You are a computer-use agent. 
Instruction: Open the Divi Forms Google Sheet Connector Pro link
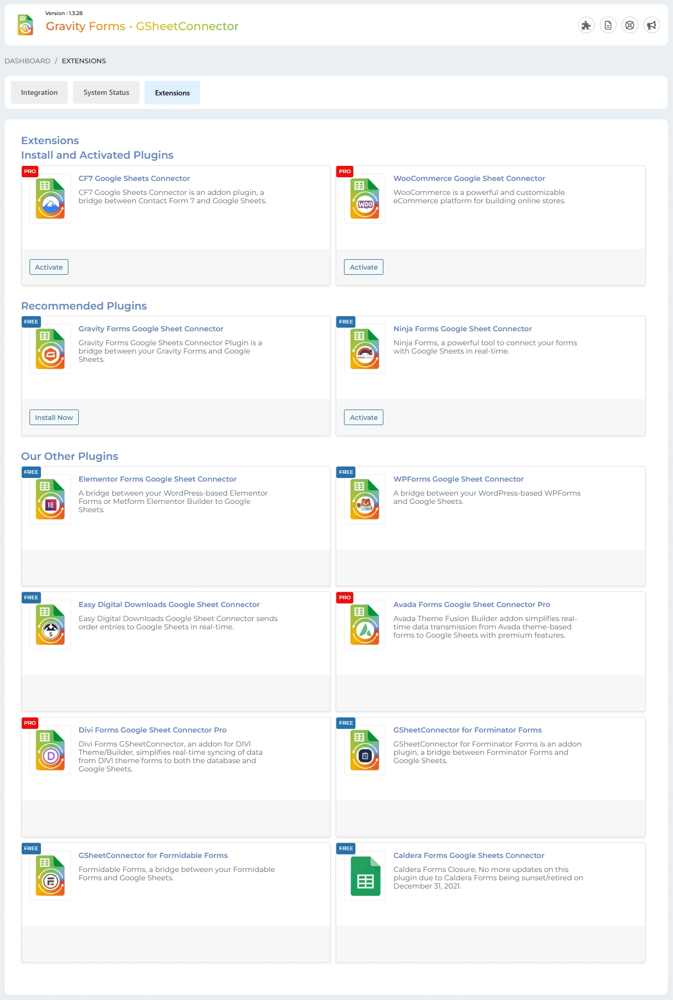tap(153, 730)
